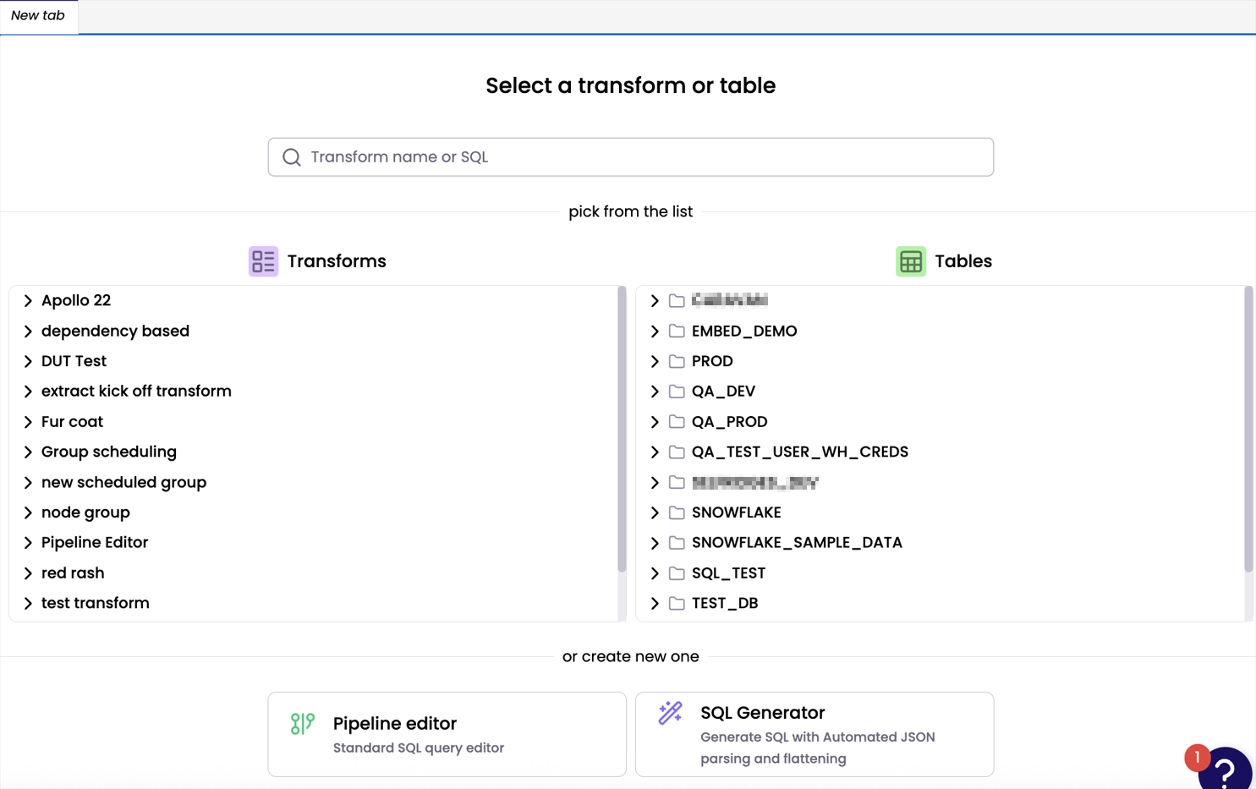Open the help question mark bubble
The width and height of the screenshot is (1256, 789).
(1226, 768)
